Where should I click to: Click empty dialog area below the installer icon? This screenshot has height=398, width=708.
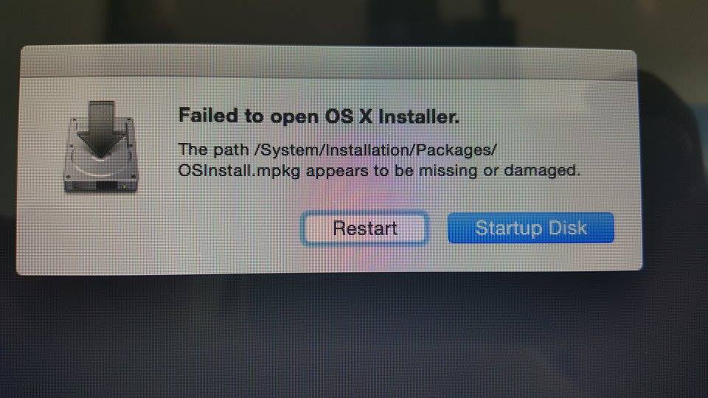[101, 234]
